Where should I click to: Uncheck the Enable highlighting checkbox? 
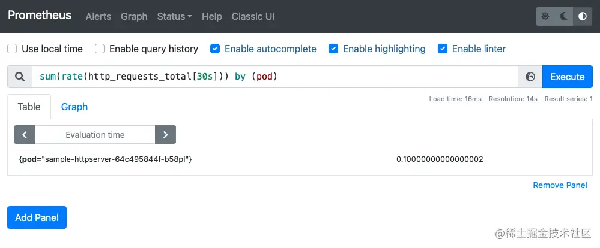click(333, 49)
